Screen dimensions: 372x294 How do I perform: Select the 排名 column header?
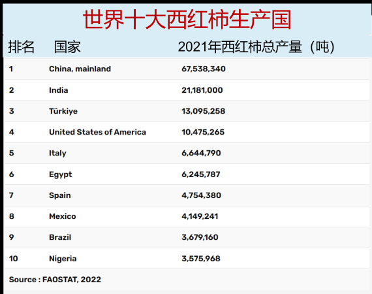click(22, 47)
